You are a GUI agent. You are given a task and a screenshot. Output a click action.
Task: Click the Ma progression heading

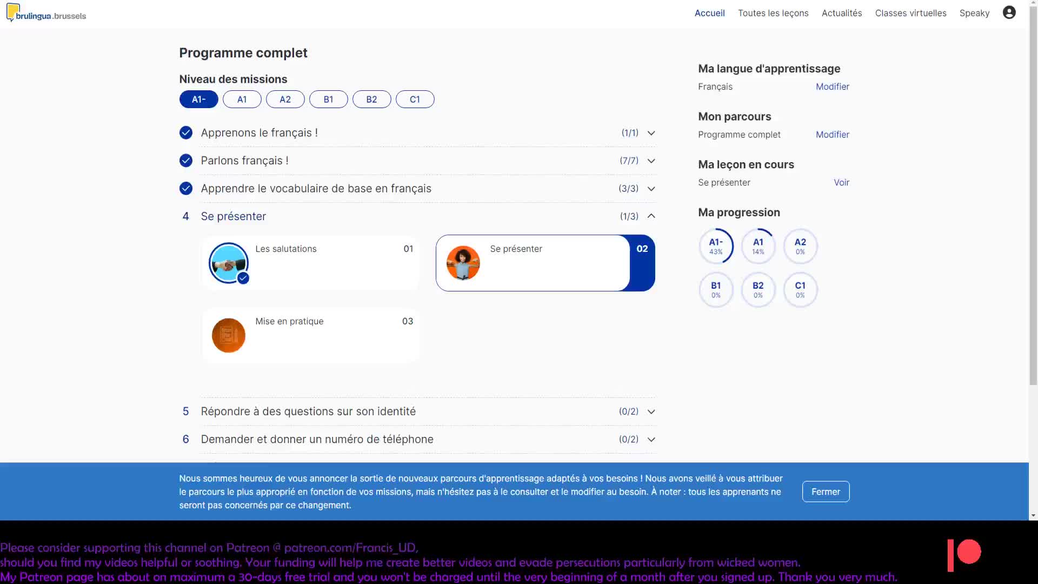(x=738, y=213)
